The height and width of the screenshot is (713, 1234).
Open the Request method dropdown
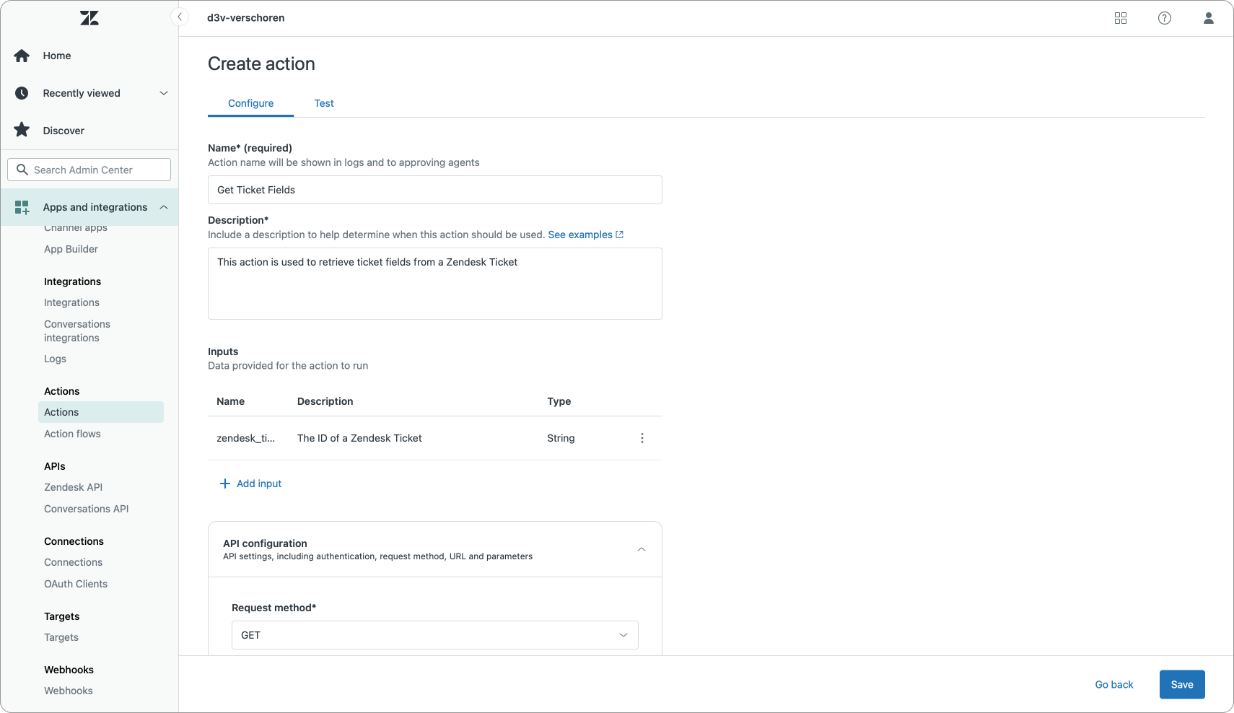[434, 635]
